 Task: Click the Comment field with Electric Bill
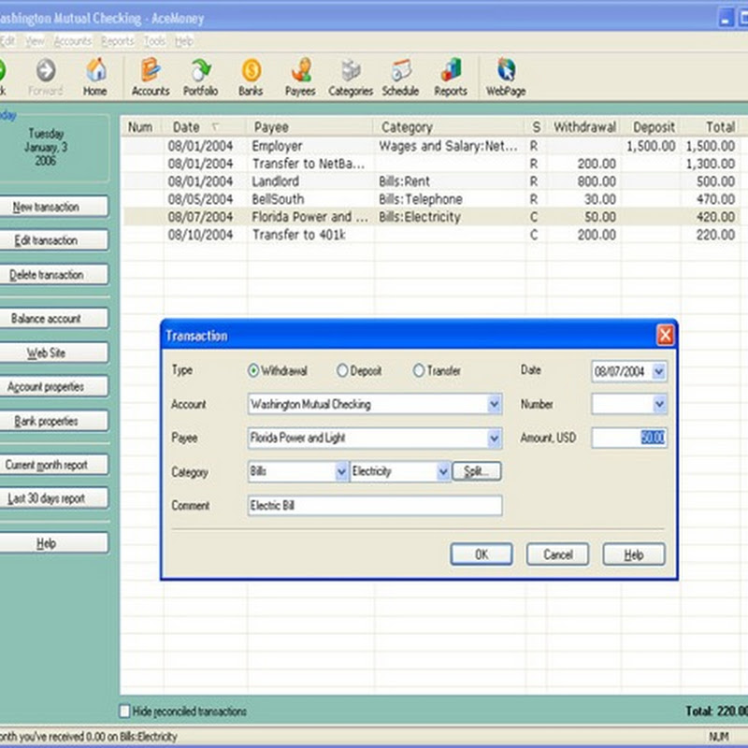375,506
